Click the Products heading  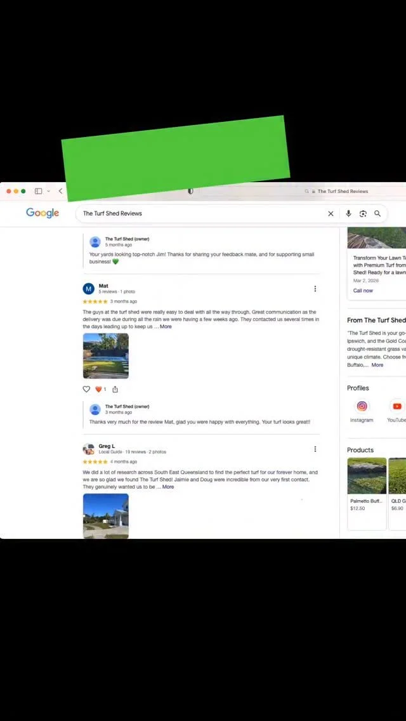[360, 450]
